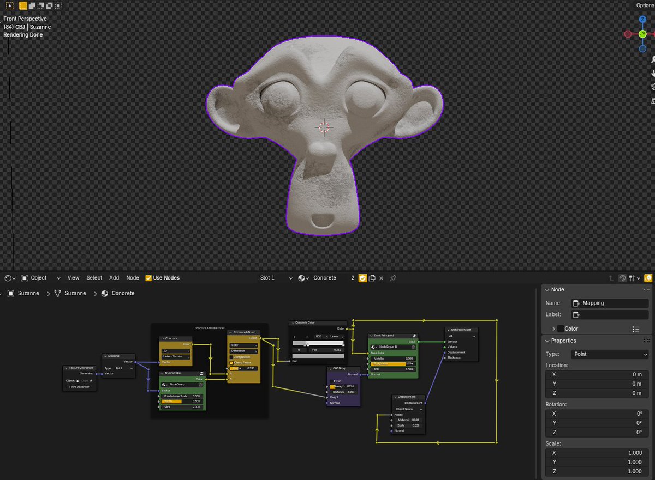Click the Rotation Y field showing 0°

click(597, 423)
